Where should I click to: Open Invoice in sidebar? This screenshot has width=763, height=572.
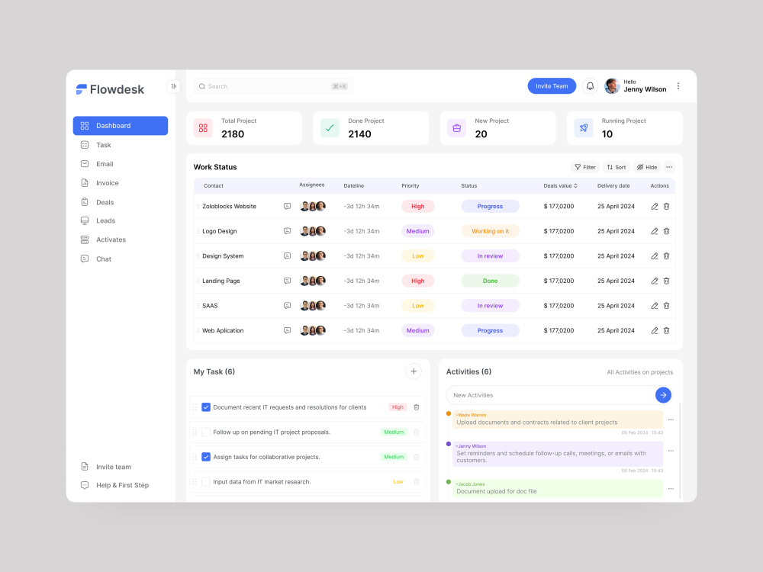pos(107,183)
